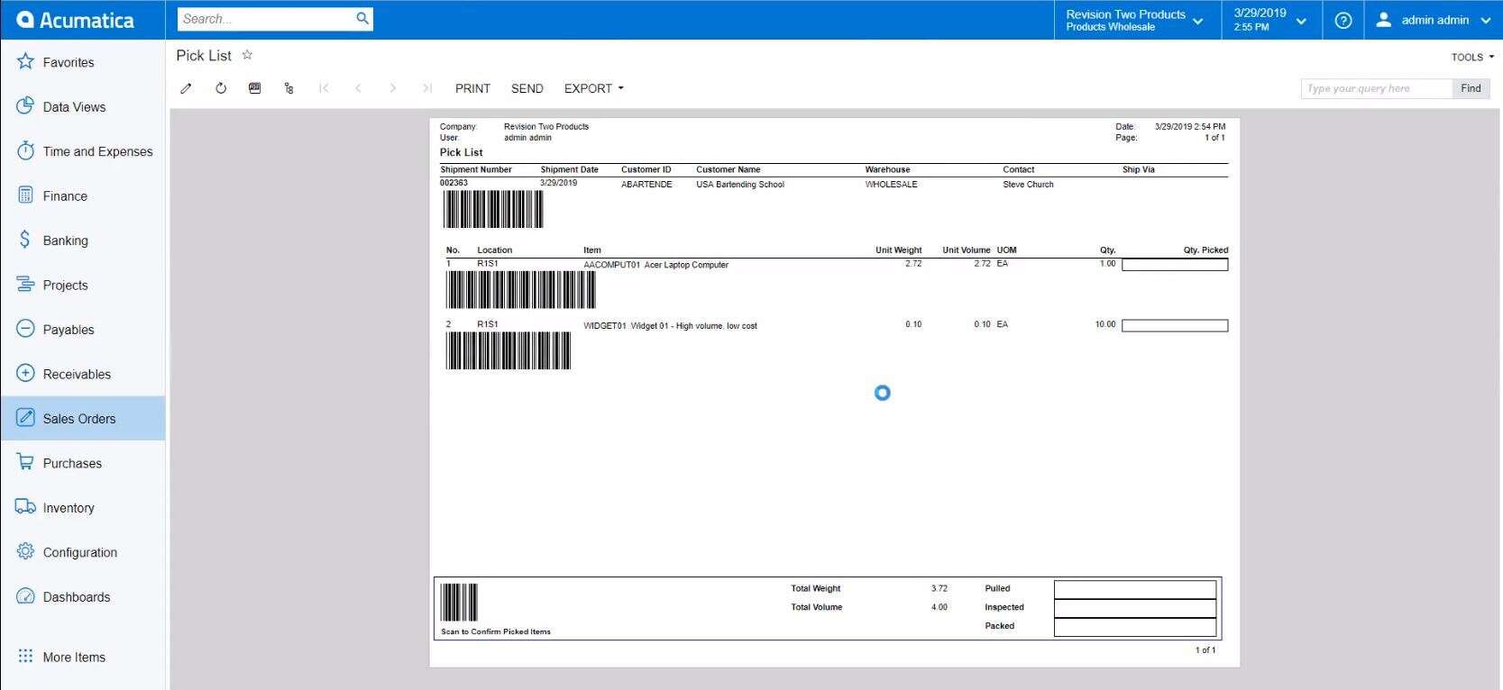Open the Purchases workspace

pos(83,463)
